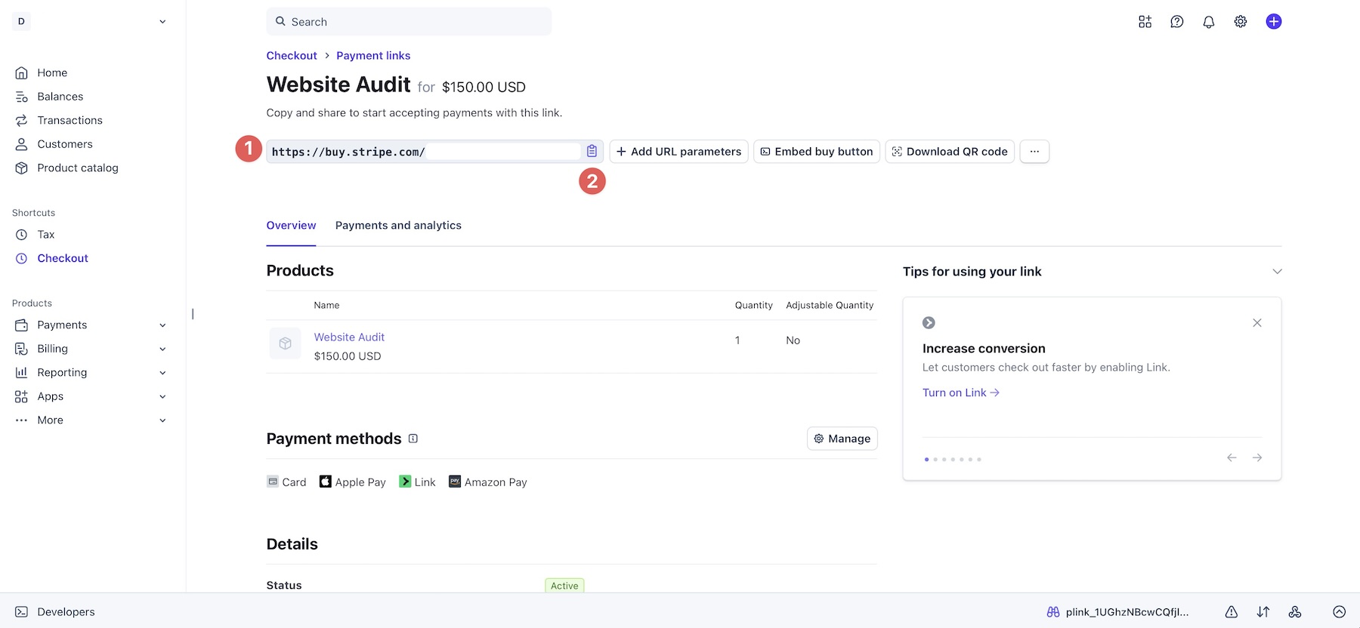Go to previous tip with left arrow
The height and width of the screenshot is (628, 1360).
(x=1232, y=457)
